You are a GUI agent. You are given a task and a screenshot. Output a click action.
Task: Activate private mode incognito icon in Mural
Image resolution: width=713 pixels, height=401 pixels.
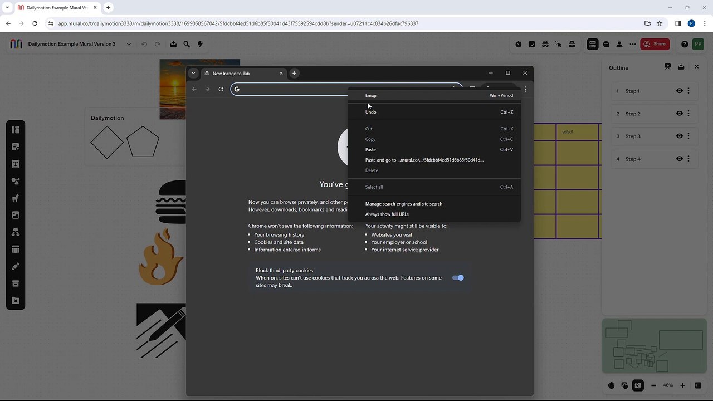(x=545, y=44)
